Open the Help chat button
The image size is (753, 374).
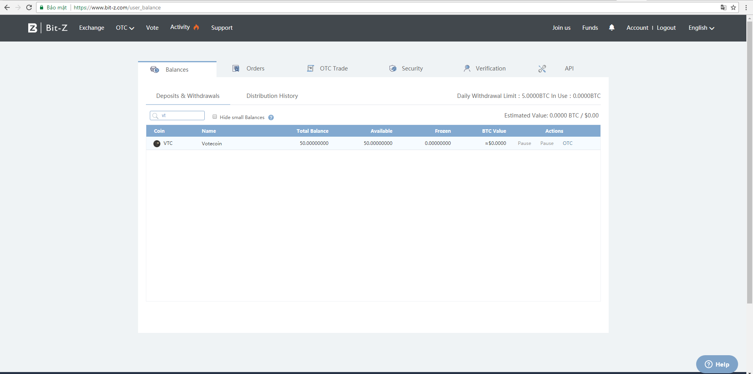coord(717,364)
